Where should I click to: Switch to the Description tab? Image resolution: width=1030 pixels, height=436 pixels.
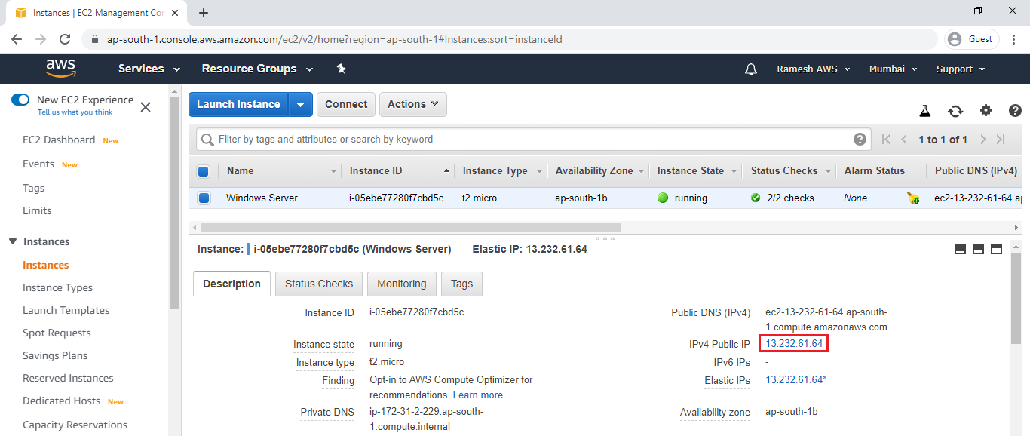231,284
